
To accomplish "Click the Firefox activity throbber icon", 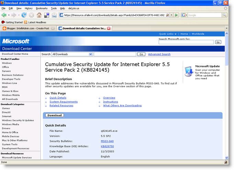I will 225,8.
